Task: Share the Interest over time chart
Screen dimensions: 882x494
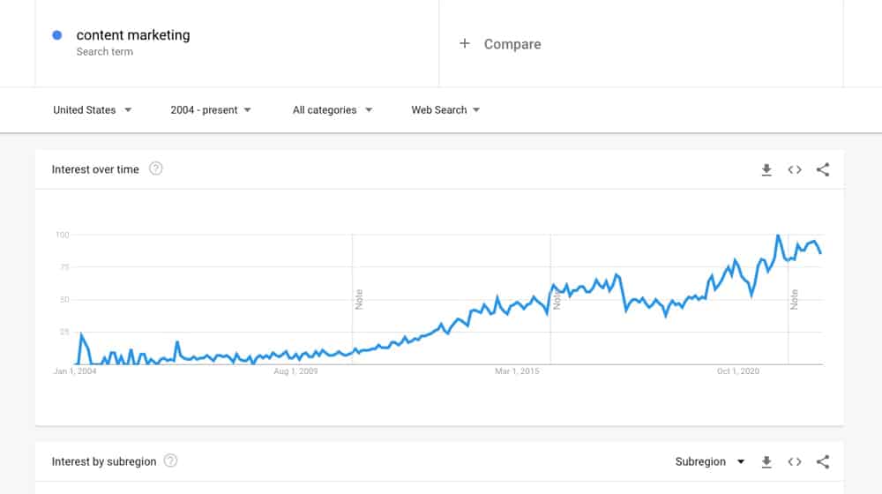Action: coord(823,169)
